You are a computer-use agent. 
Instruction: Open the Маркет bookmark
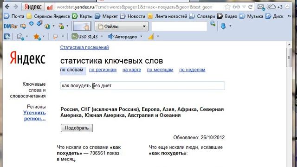(x=106, y=16)
